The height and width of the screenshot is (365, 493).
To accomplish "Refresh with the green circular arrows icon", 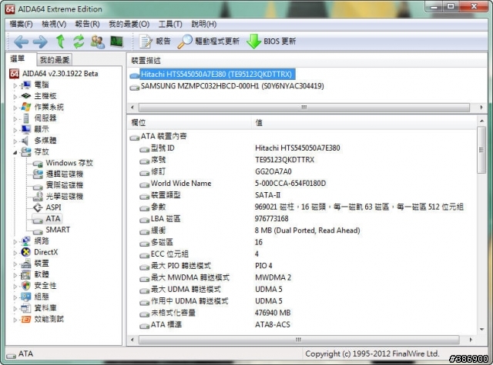I will 79,41.
